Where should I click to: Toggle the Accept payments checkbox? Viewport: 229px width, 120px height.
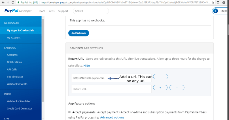tap(70, 112)
